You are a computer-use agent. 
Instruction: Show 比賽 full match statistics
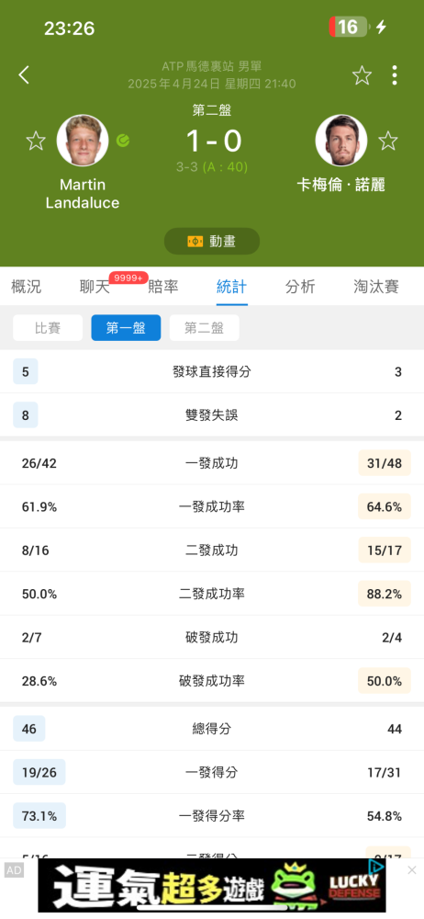point(48,328)
